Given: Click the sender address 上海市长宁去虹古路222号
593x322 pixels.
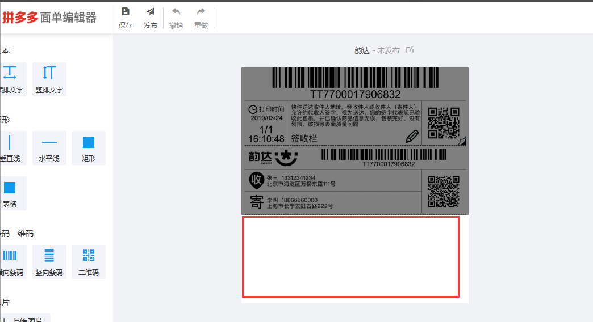Looking at the screenshot, I should [x=300, y=206].
